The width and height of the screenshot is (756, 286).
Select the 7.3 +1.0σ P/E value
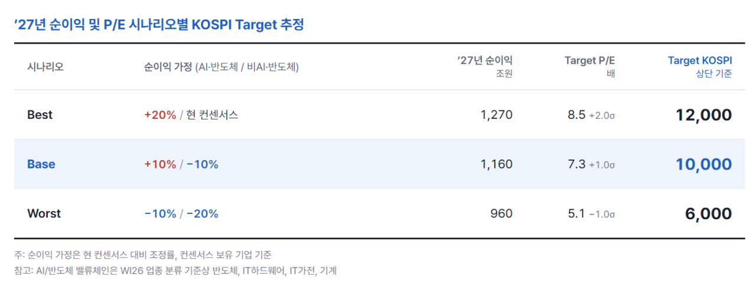coord(591,164)
